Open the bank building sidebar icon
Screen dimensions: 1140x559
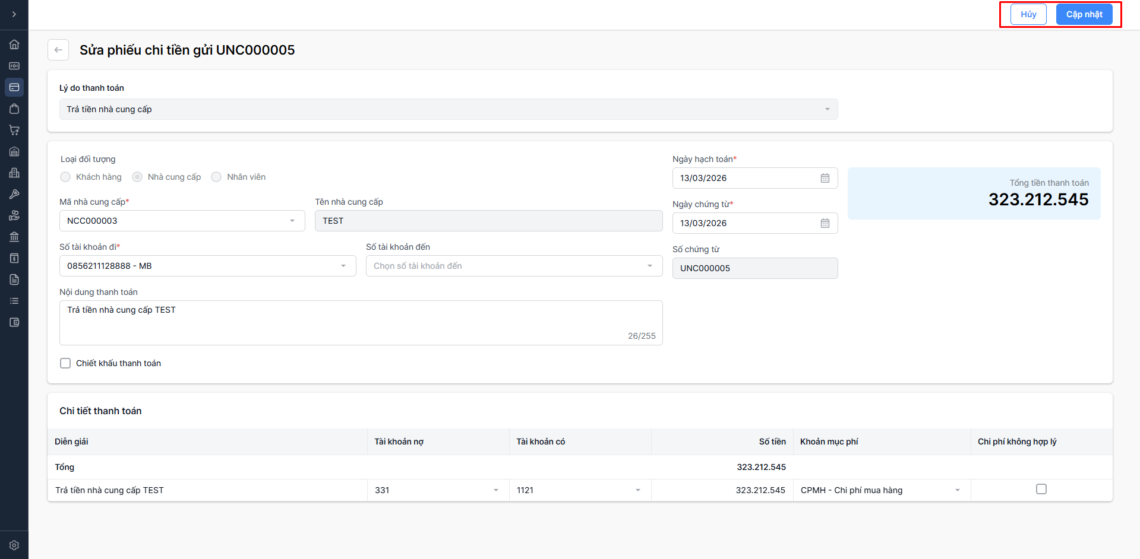(x=14, y=237)
